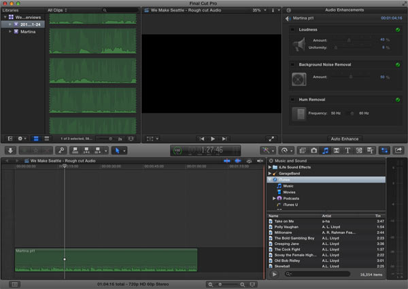Viewport: 408px width, 289px height.
Task: Click timeline zoom-in magnifier icon
Action: [x=242, y=284]
